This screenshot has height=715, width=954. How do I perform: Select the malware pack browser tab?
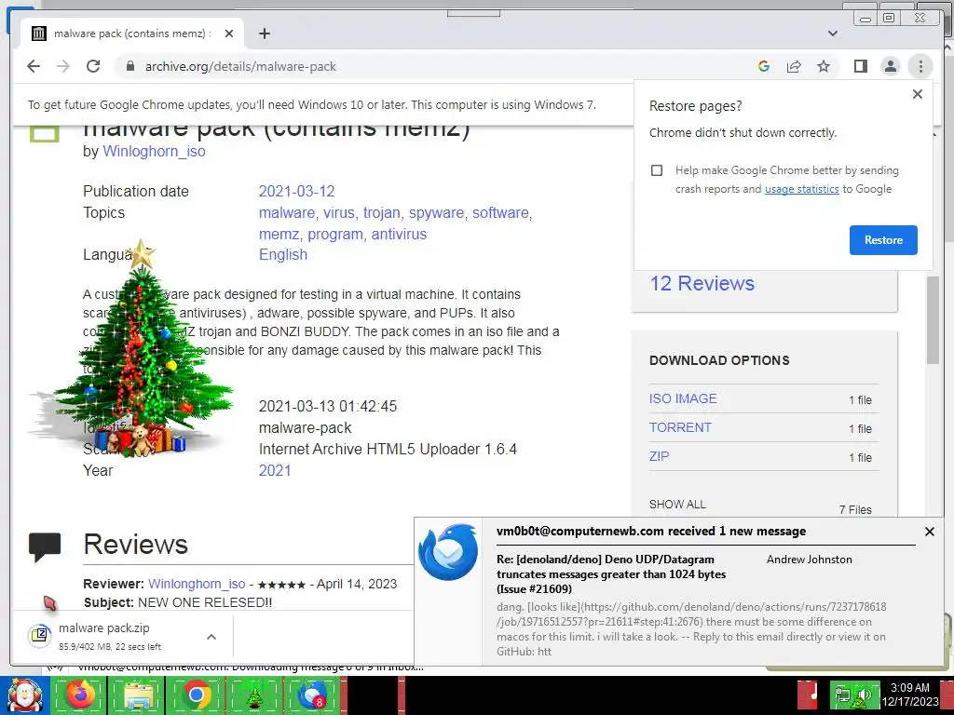pos(132,34)
